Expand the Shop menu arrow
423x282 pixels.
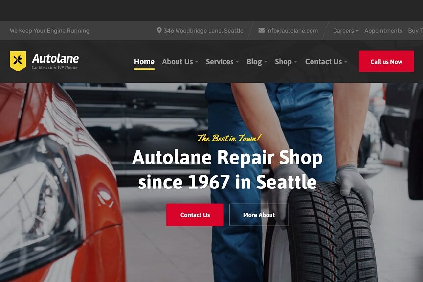pyautogui.click(x=295, y=62)
